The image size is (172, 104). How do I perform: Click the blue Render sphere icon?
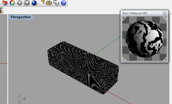pos(34,3)
